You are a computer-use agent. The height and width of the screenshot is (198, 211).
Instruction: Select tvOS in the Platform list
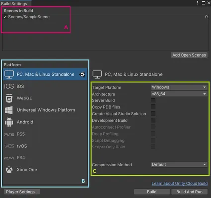tap(45, 146)
